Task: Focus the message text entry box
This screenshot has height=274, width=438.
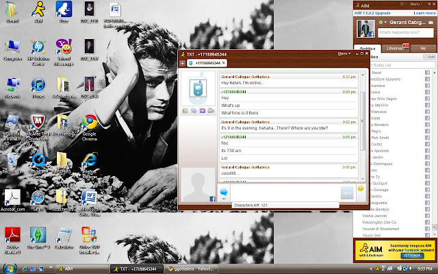Action: (x=285, y=193)
